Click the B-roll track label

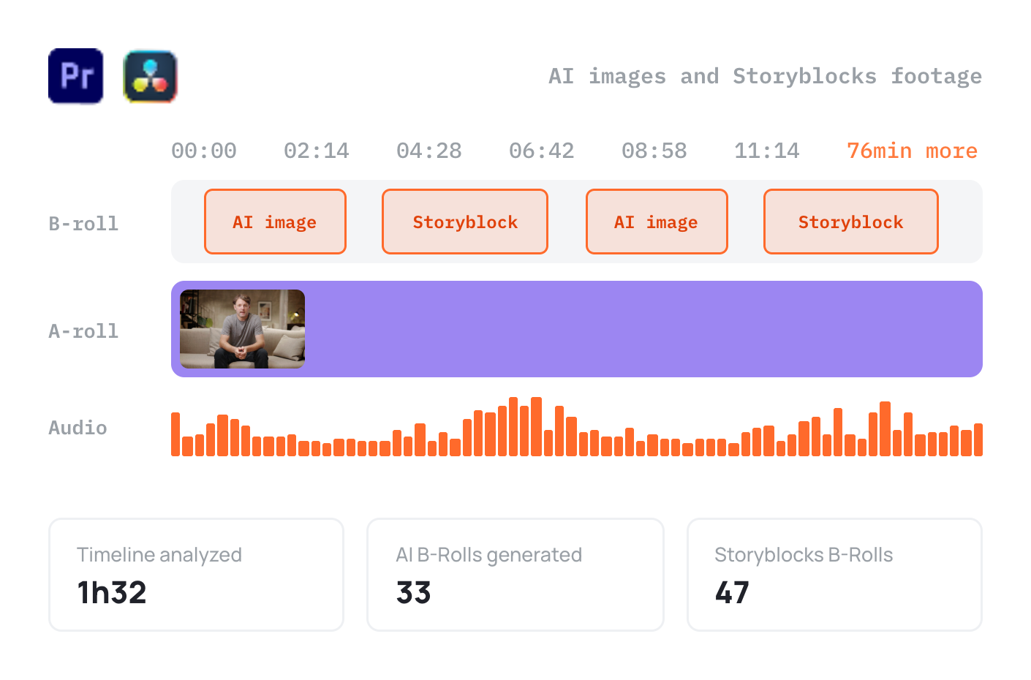coord(83,224)
